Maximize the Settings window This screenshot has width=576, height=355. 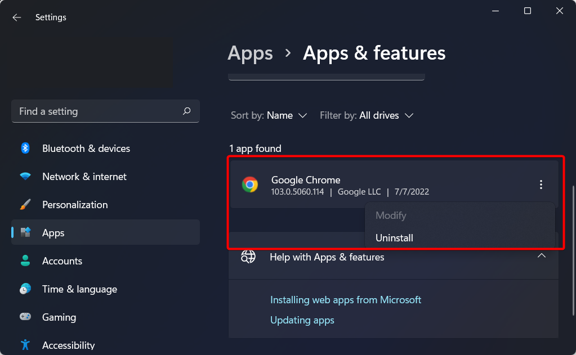[528, 11]
